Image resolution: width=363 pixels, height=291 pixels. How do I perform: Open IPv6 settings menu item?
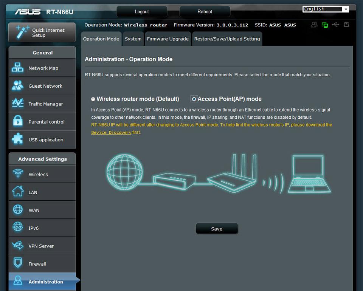pos(42,228)
